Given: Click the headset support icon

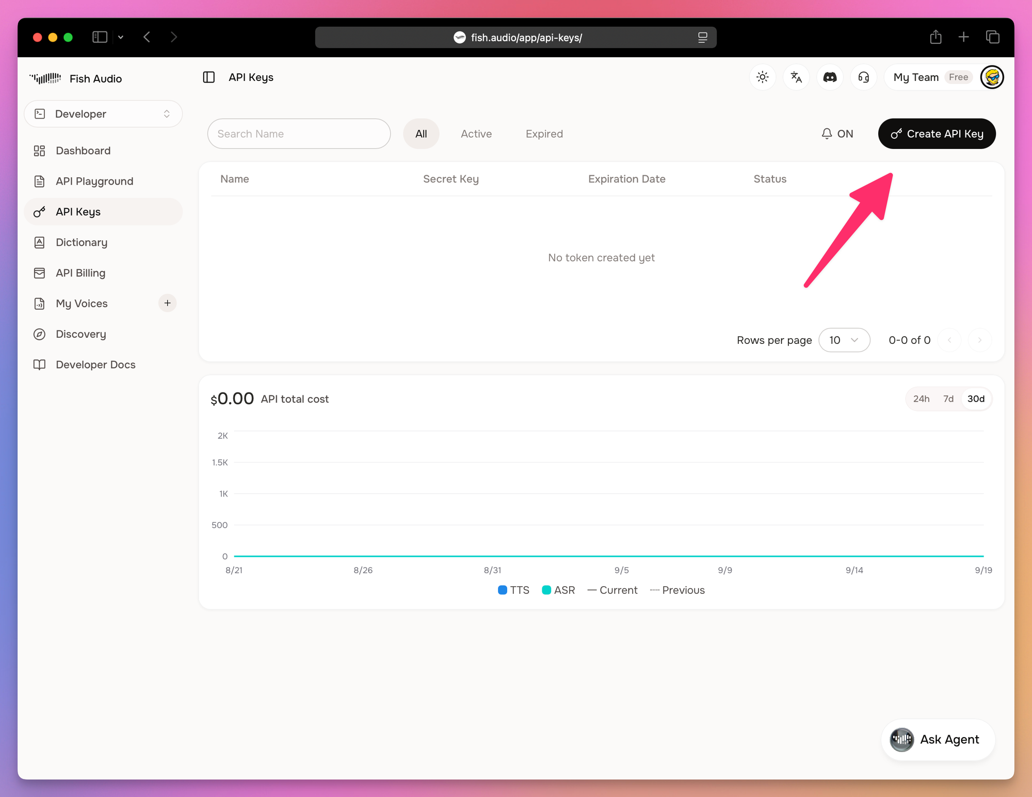Looking at the screenshot, I should tap(863, 77).
